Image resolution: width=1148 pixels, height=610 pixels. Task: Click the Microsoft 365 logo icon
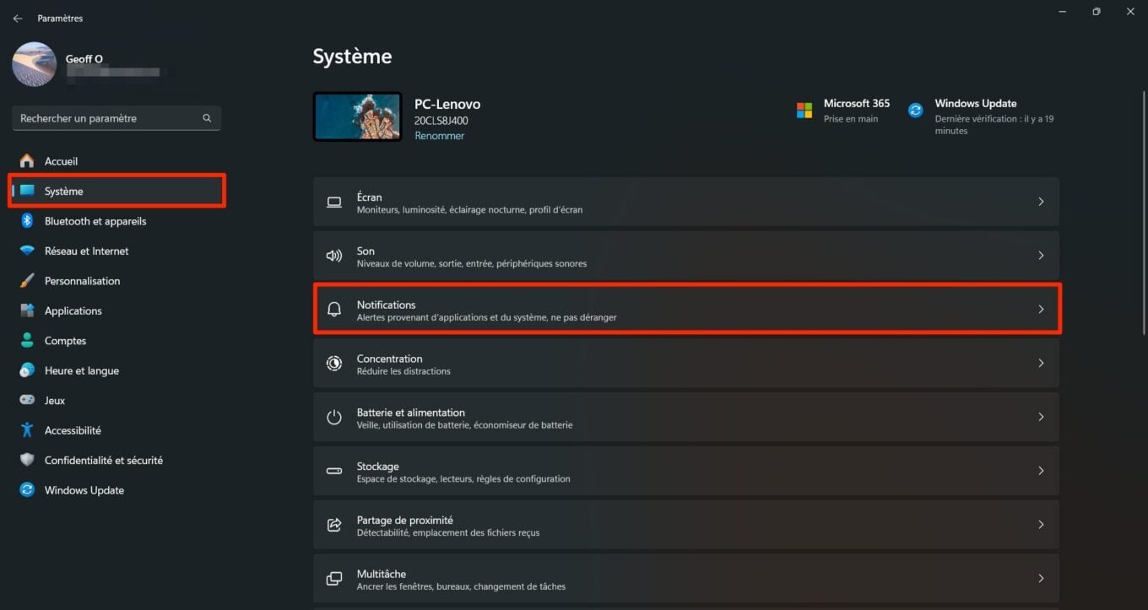pos(804,111)
